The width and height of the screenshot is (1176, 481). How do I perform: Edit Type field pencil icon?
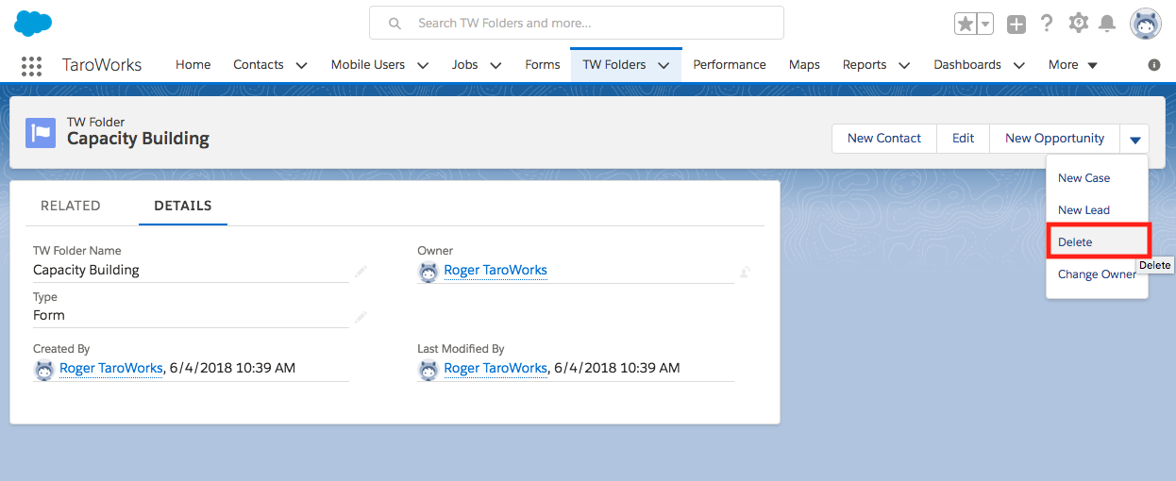[361, 317]
